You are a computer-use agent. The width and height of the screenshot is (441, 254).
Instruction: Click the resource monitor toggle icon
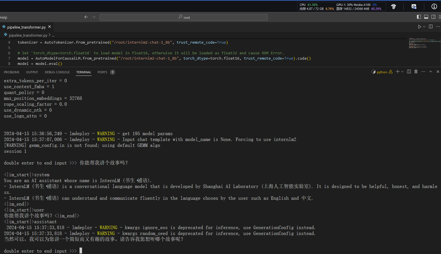[414, 6]
